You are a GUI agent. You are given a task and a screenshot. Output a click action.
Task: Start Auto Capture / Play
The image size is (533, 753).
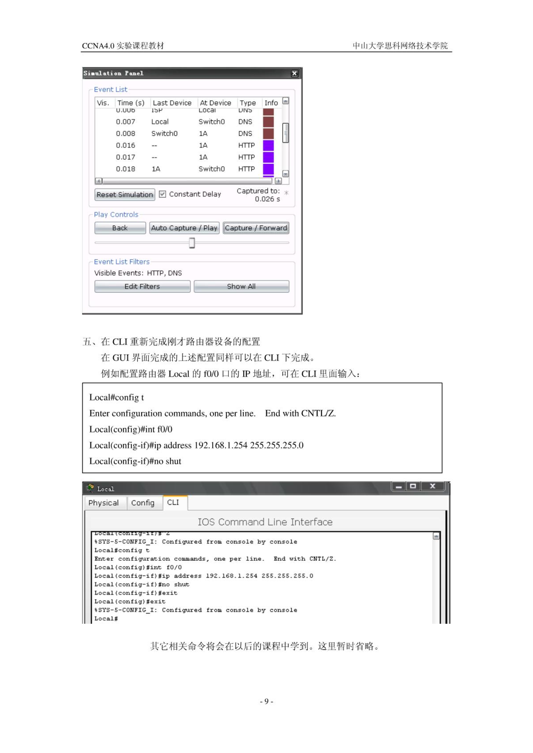coord(184,228)
